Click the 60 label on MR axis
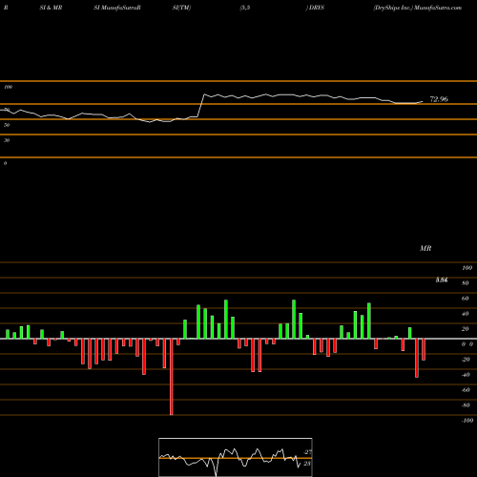 [x=466, y=299]
